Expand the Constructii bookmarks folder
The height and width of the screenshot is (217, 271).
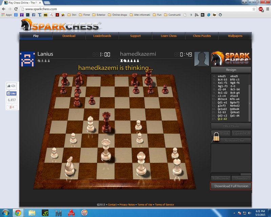pos(172,15)
